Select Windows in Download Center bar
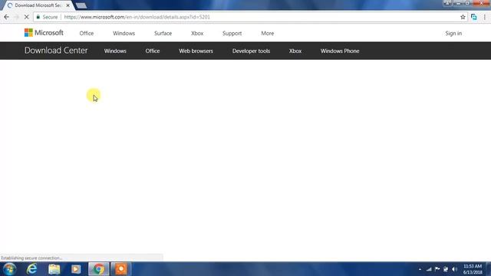 115,51
